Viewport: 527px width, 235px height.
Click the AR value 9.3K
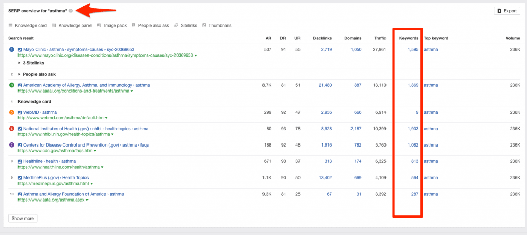coord(267,194)
